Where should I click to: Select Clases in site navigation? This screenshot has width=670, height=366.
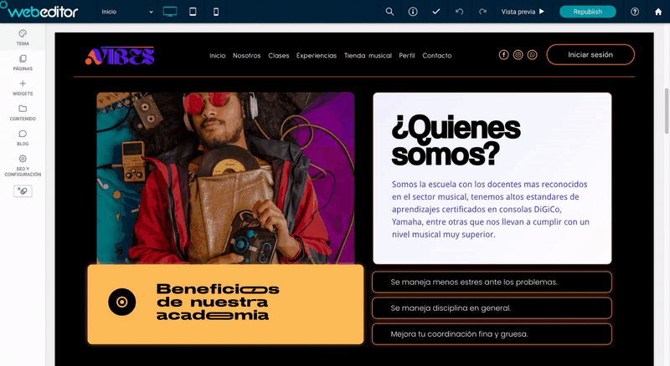tap(279, 55)
